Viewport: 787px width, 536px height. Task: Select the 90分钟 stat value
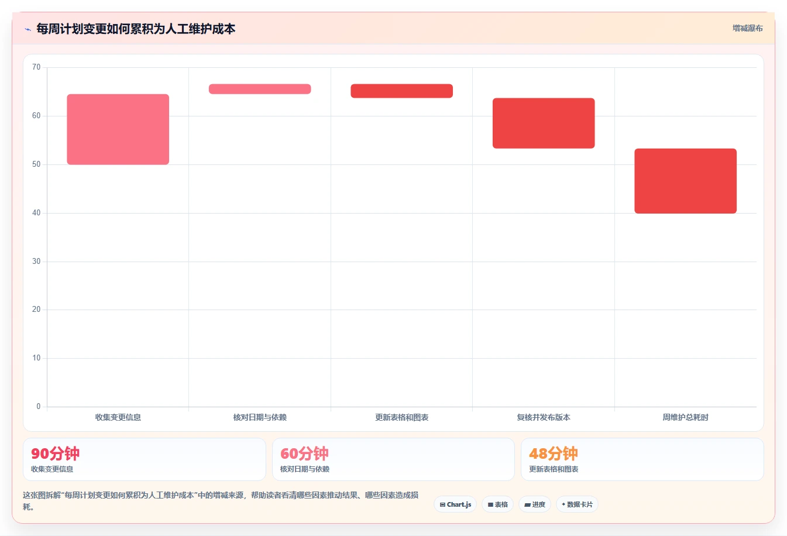[55, 453]
